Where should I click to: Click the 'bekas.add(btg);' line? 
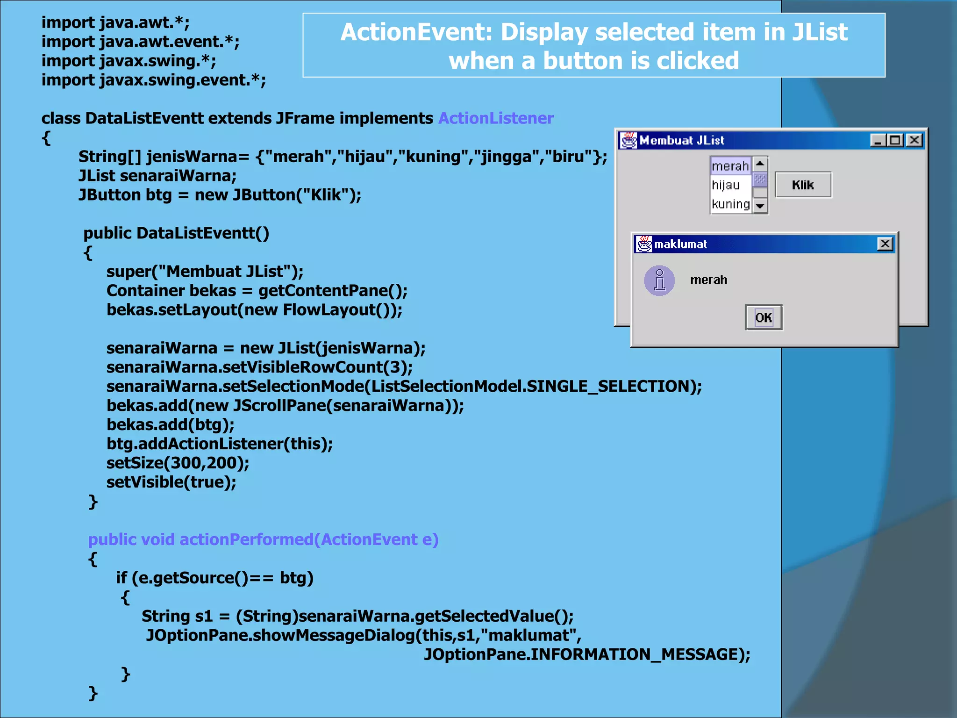click(x=171, y=424)
